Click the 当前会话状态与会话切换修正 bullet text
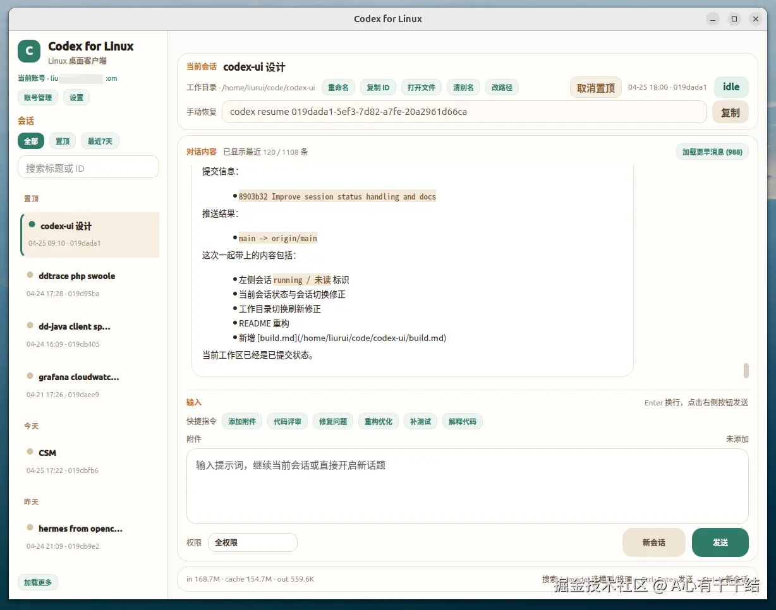The width and height of the screenshot is (776, 610). click(x=292, y=294)
